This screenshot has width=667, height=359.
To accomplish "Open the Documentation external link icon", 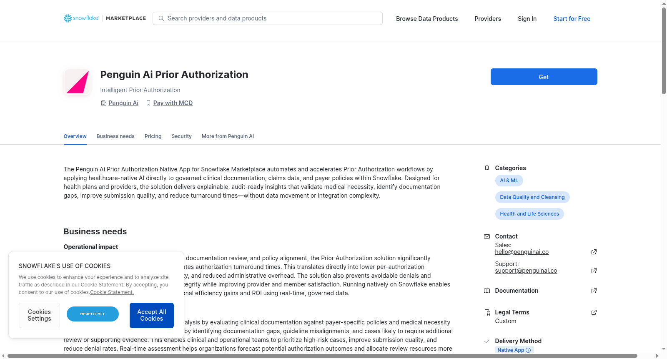I will point(594,291).
